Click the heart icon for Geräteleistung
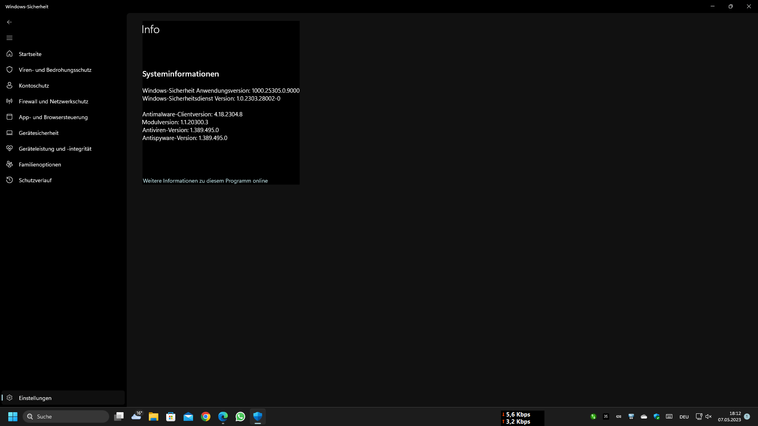758x426 pixels. coord(9,148)
